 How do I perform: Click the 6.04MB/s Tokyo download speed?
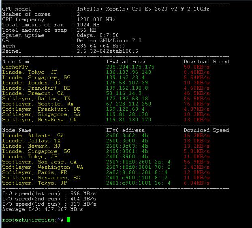pos(196,183)
